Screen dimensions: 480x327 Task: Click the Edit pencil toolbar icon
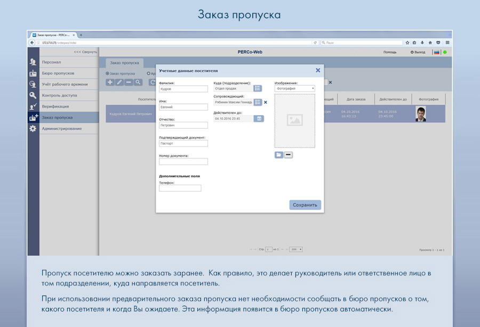point(119,82)
